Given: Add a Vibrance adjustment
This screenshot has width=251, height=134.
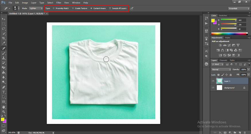Looking at the screenshot, I should click(x=238, y=45).
